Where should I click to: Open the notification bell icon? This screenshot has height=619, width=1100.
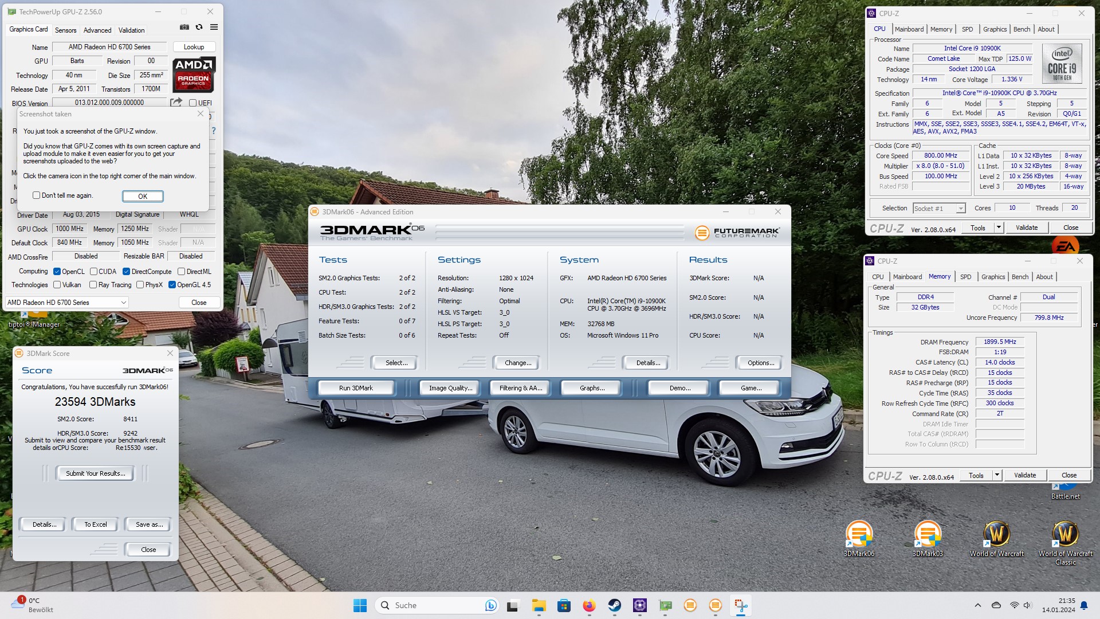click(x=1083, y=605)
